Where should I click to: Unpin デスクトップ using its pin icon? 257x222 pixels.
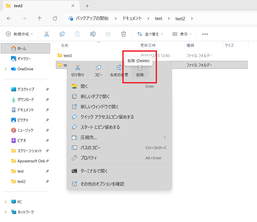[x=47, y=89]
